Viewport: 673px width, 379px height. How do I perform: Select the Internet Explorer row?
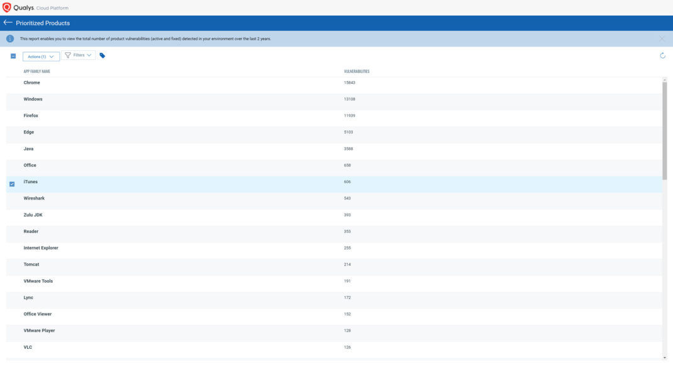pyautogui.click(x=334, y=251)
